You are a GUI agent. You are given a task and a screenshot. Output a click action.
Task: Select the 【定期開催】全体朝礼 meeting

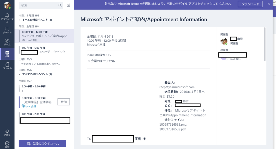[37, 102]
